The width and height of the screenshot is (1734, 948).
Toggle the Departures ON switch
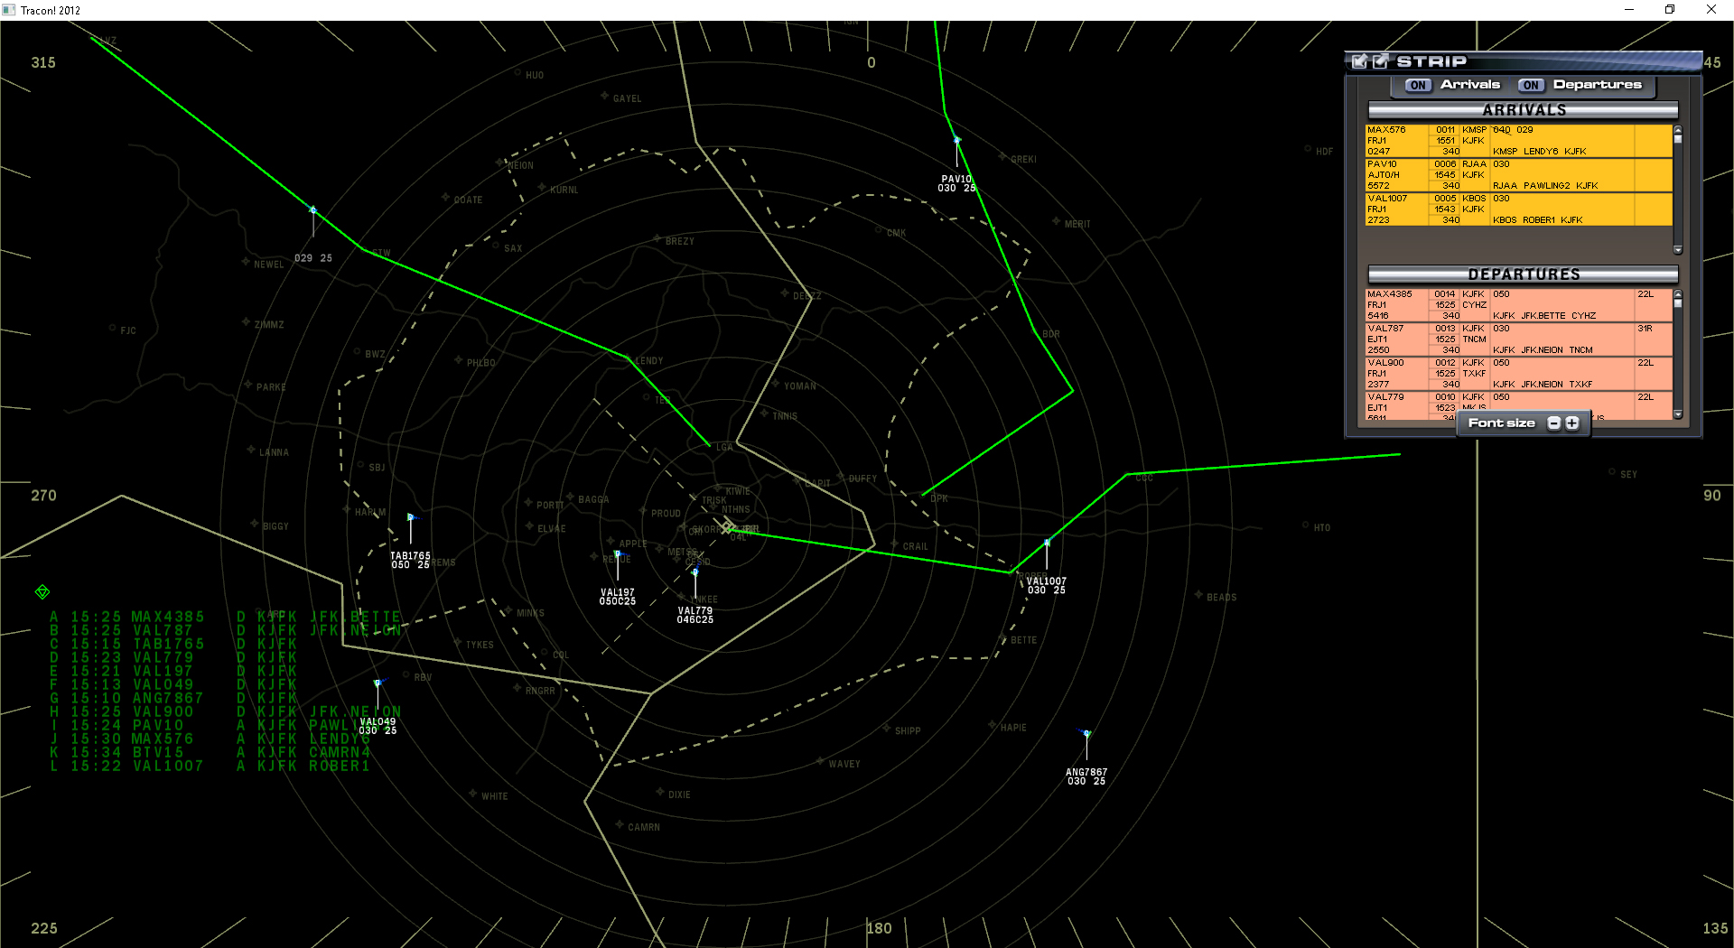1531,85
